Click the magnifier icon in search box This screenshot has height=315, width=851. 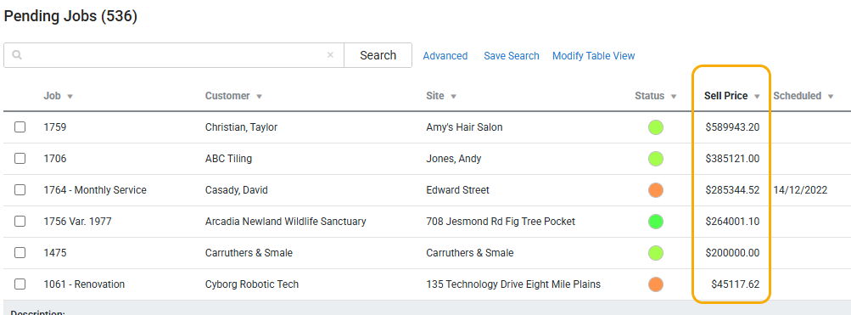pyautogui.click(x=17, y=55)
